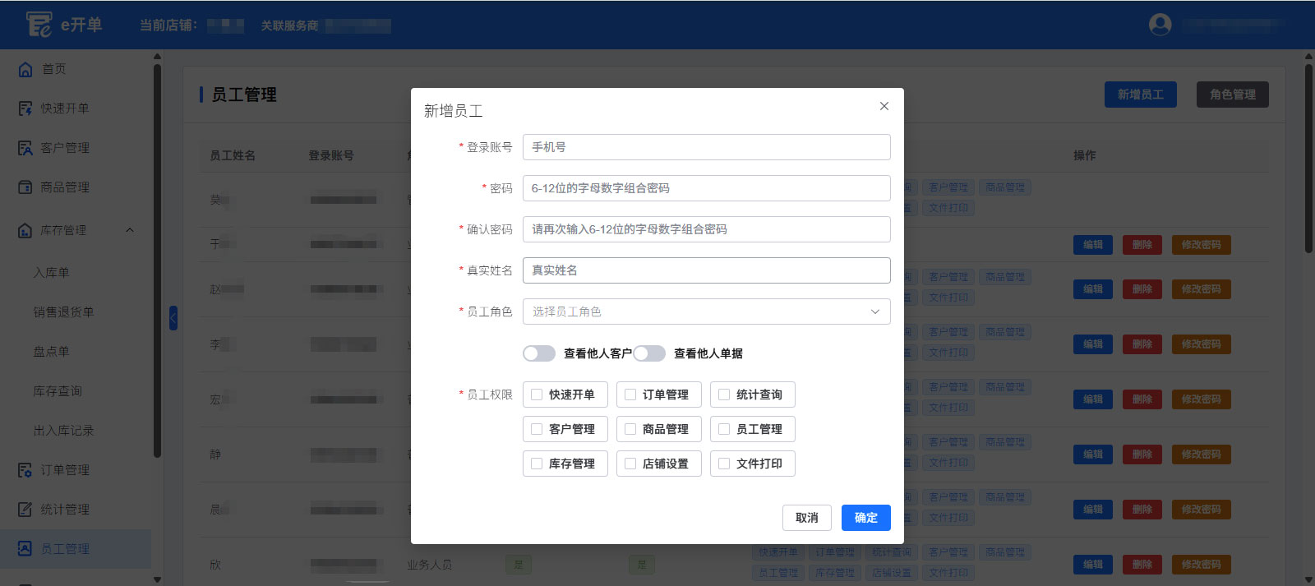Click the 客户管理 sidebar icon

tap(25, 148)
